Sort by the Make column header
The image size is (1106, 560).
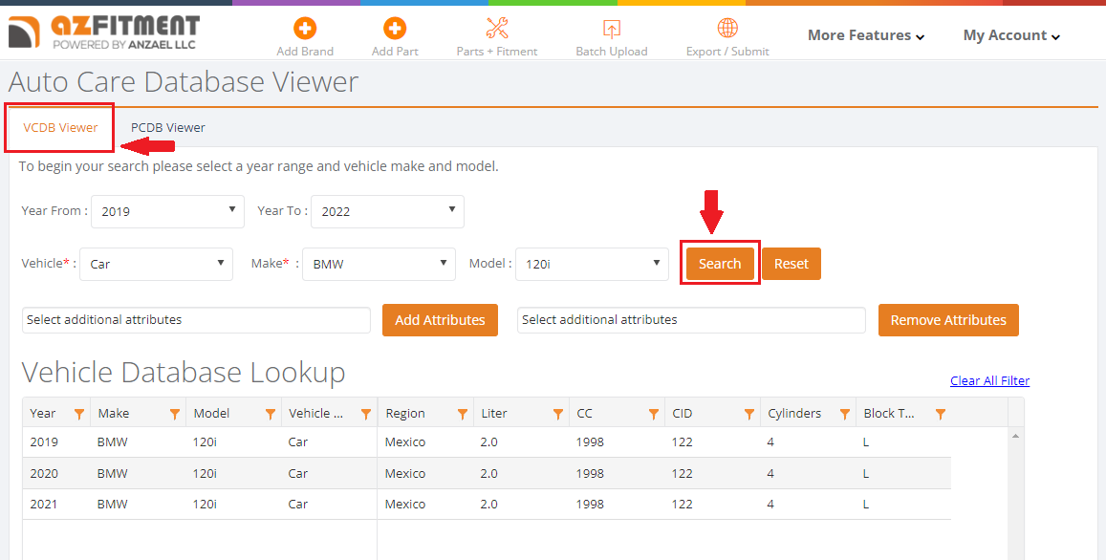(114, 413)
